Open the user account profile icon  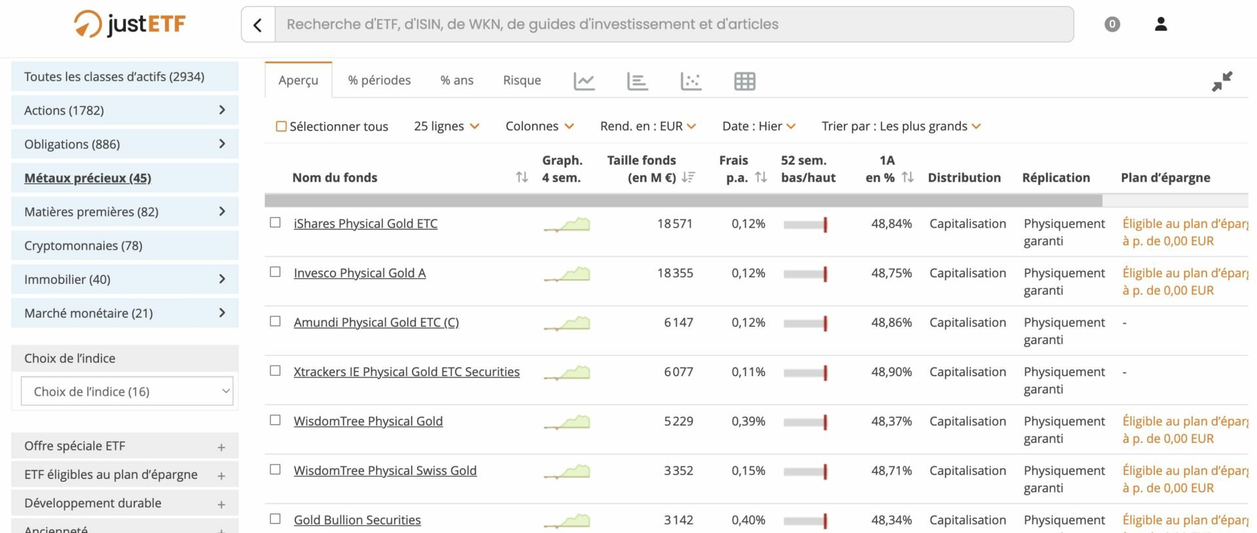point(1161,24)
